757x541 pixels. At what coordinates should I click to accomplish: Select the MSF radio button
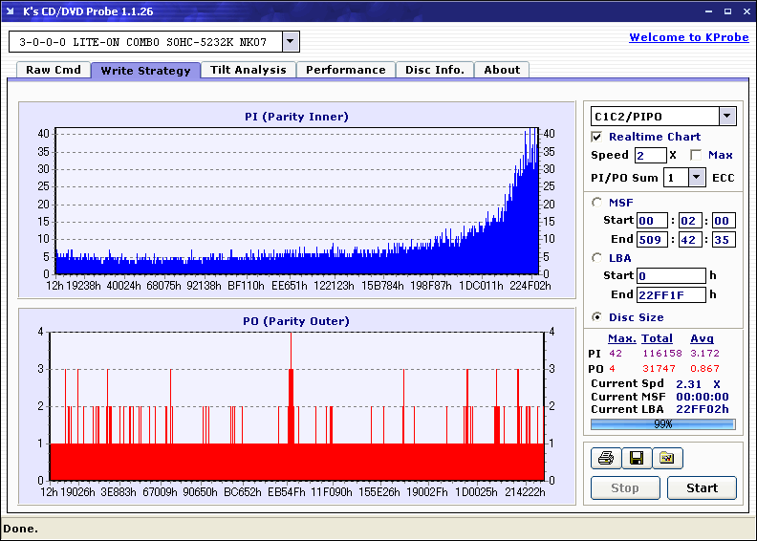pos(597,202)
